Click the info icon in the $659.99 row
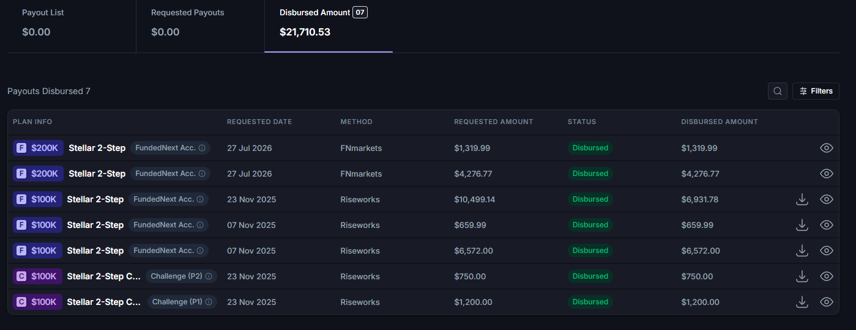This screenshot has height=330, width=856. 200,225
